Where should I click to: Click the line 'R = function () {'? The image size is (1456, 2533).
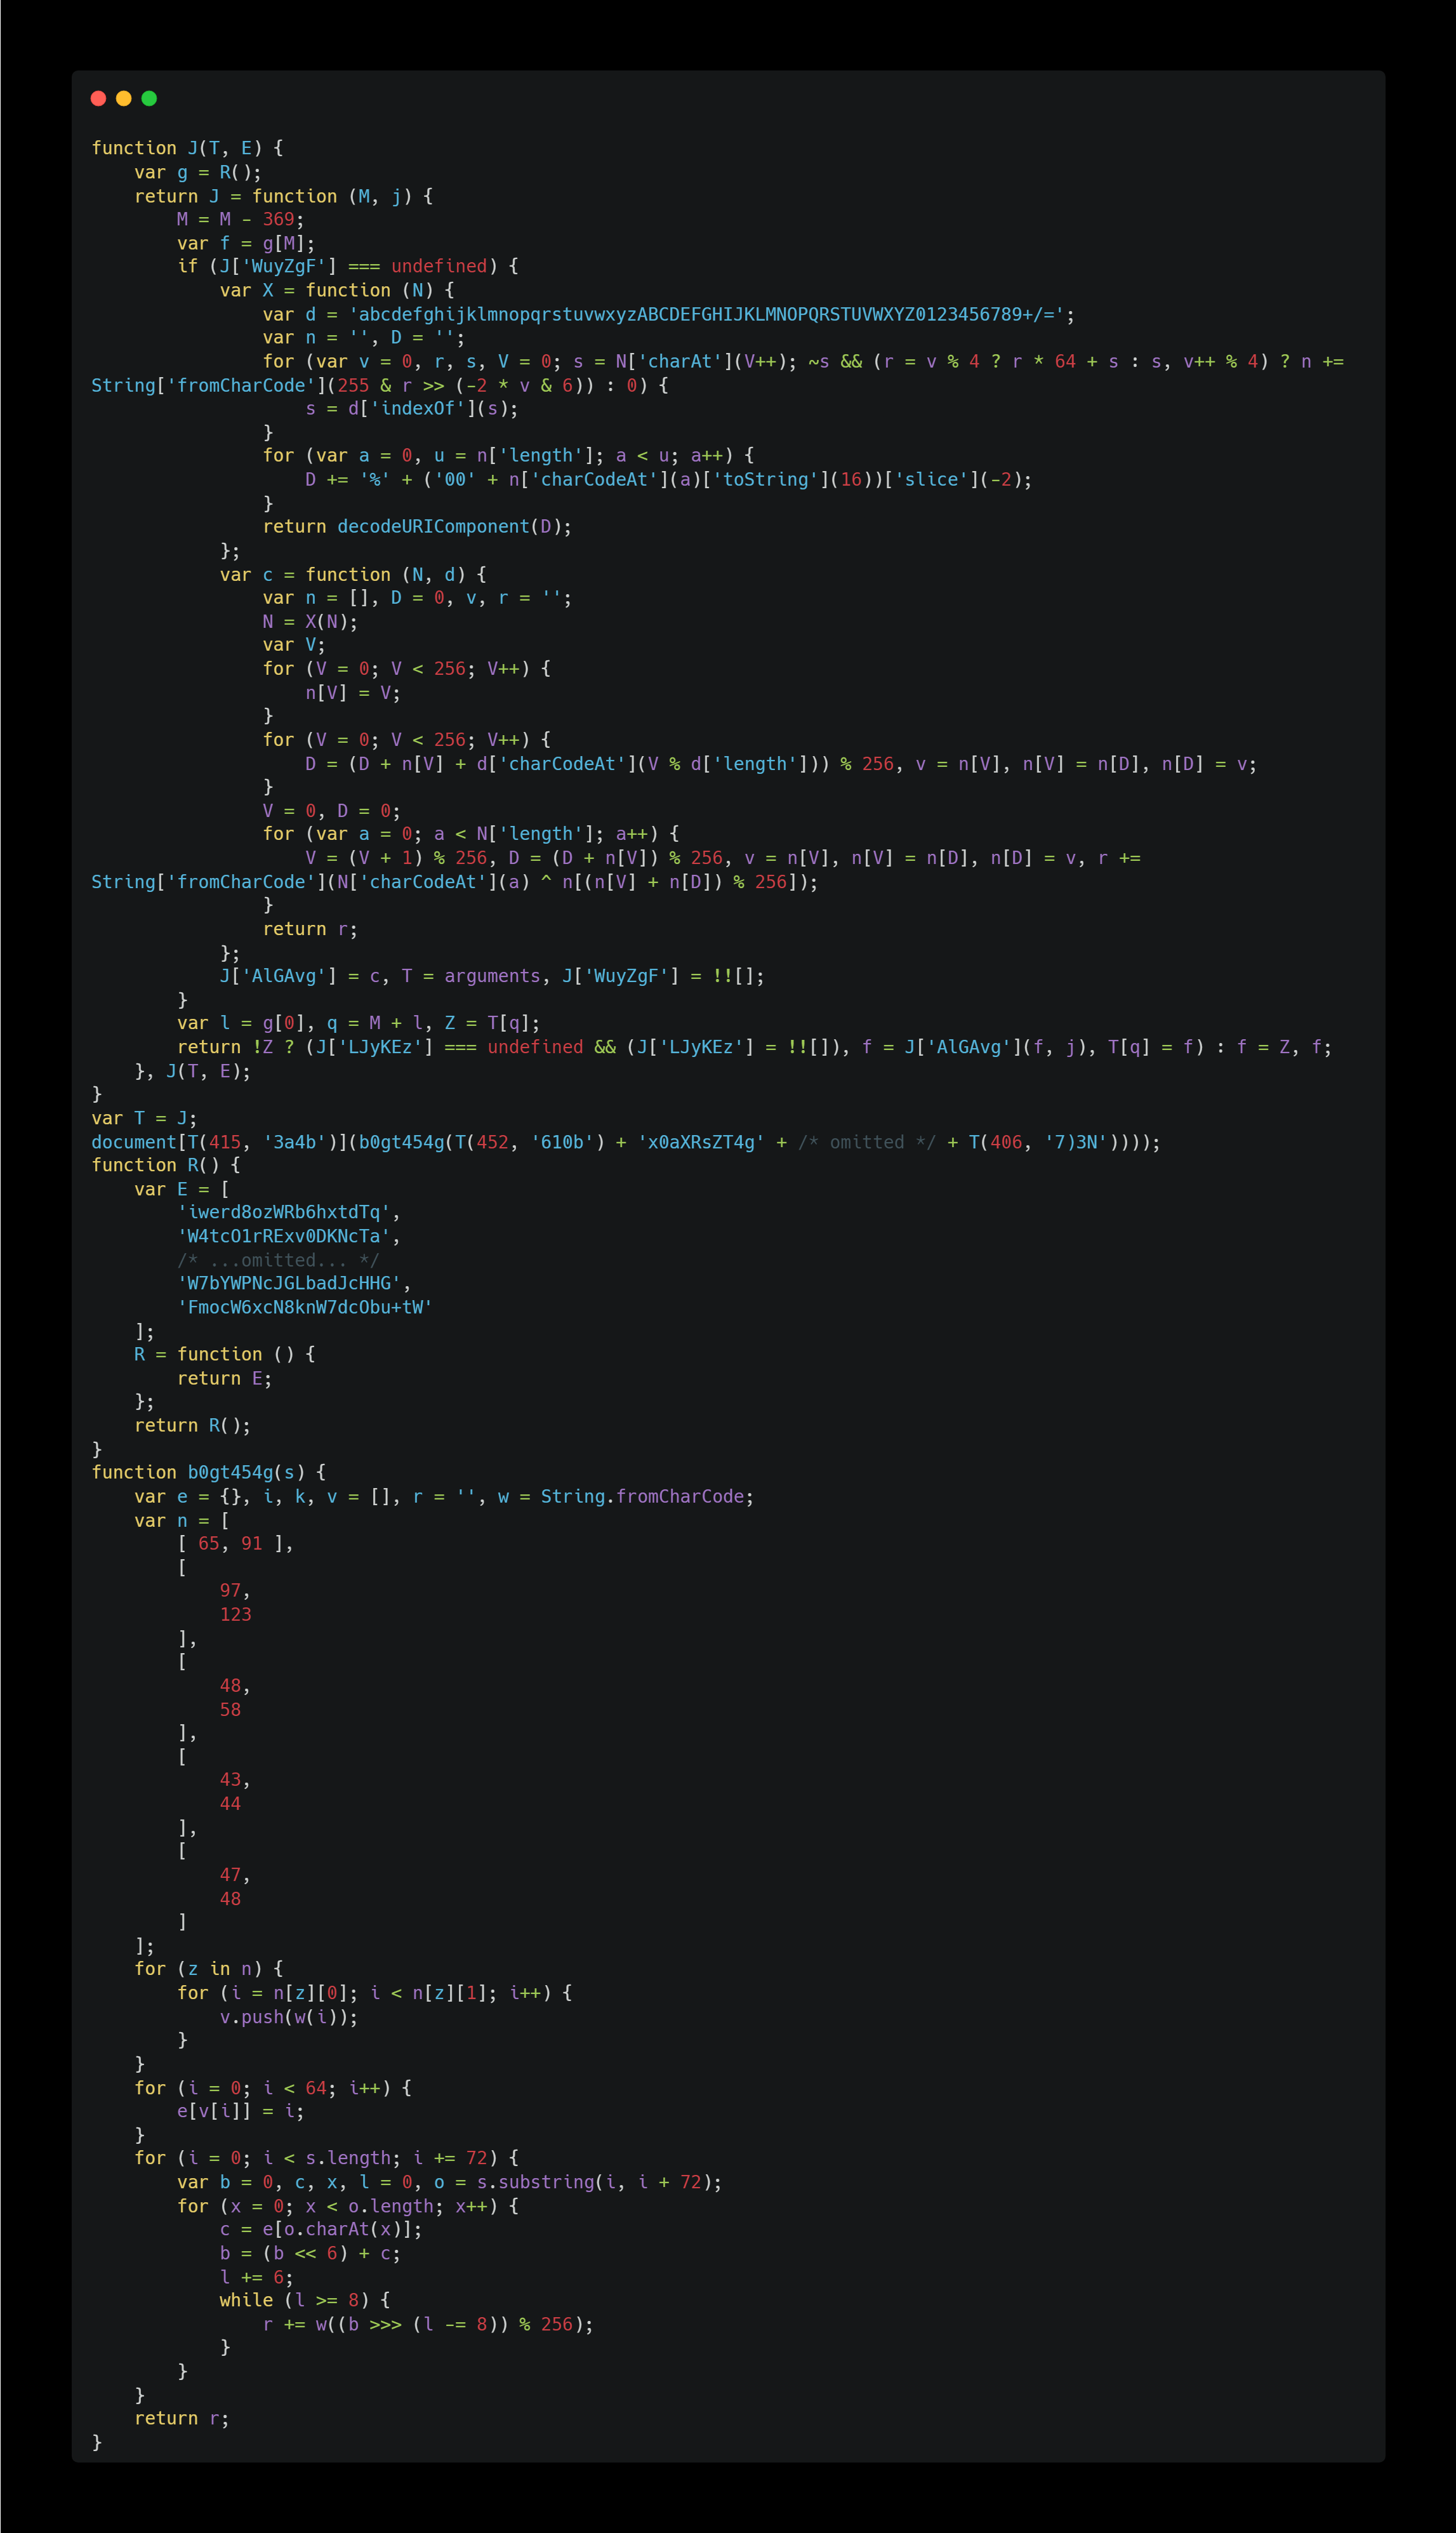(x=225, y=1354)
